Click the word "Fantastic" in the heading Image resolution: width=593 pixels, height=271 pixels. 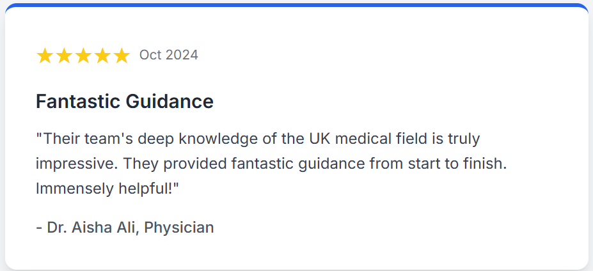[x=77, y=101]
